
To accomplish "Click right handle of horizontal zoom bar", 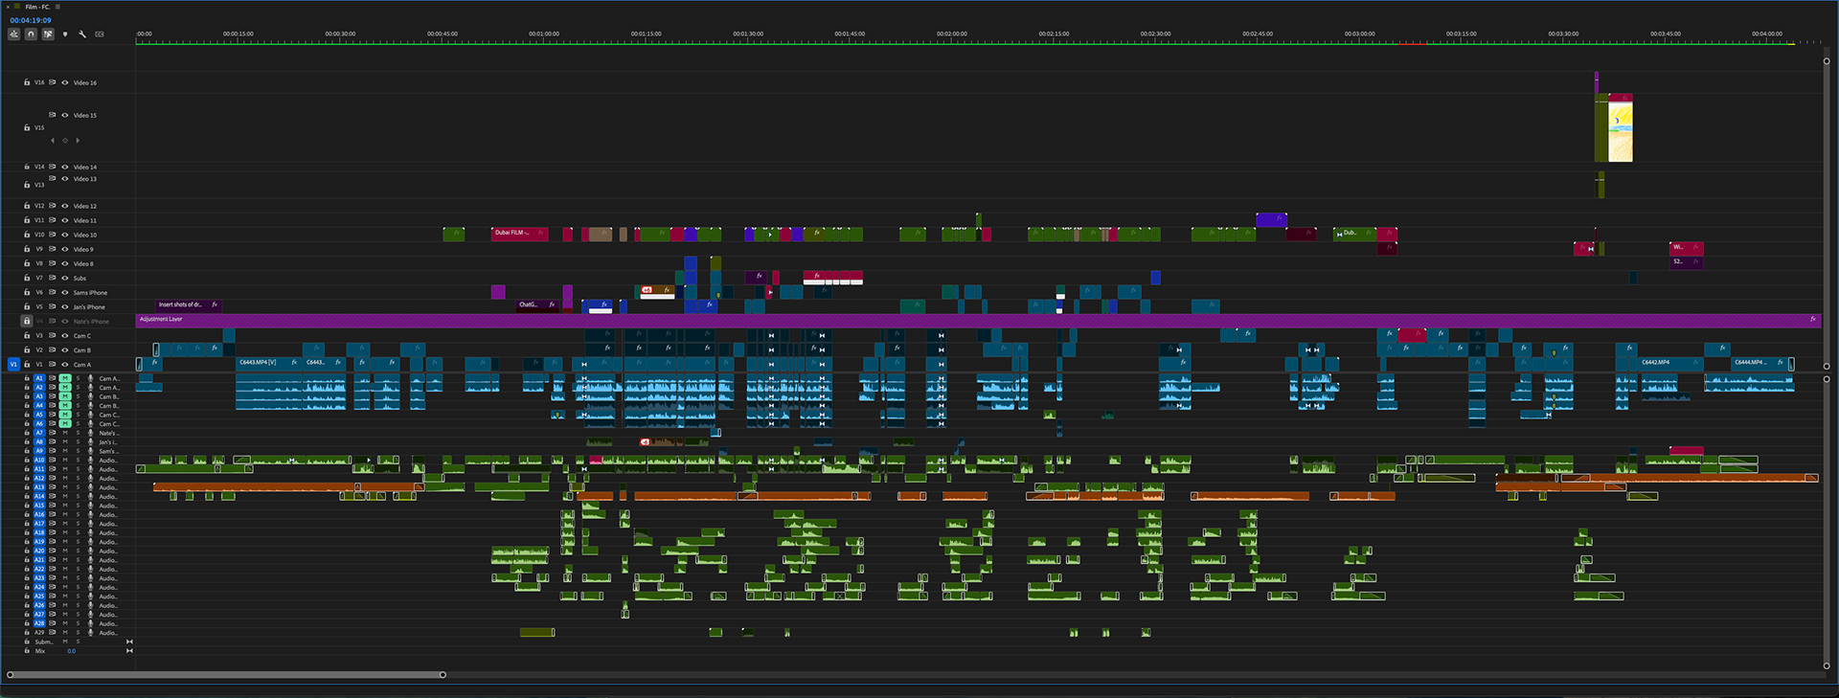I will [x=443, y=675].
